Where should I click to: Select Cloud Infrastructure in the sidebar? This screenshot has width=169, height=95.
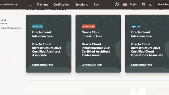(11, 28)
